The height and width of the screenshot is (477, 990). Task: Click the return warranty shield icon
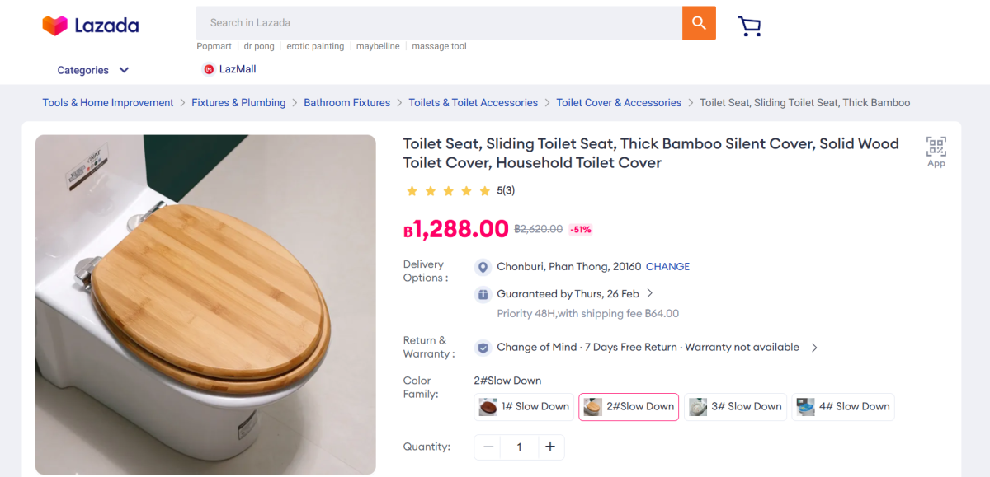(483, 348)
